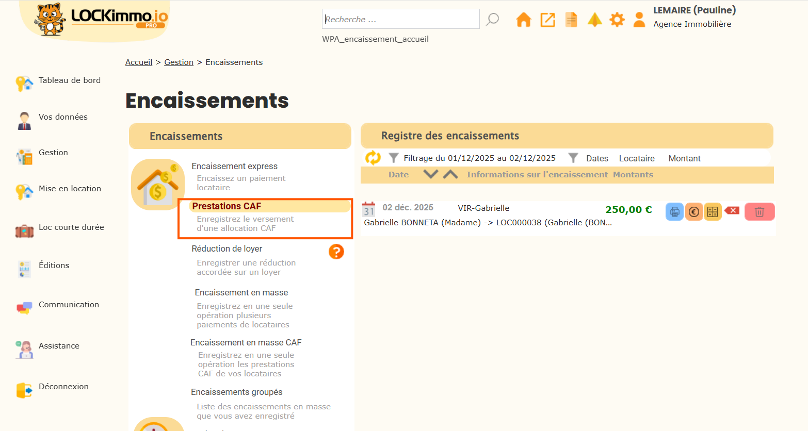
Task: Click the euro coin icon on the entry
Action: pos(694,212)
